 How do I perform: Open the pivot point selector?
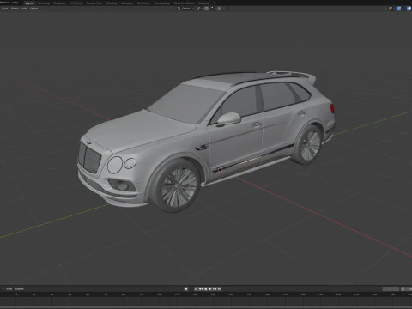[x=199, y=9]
